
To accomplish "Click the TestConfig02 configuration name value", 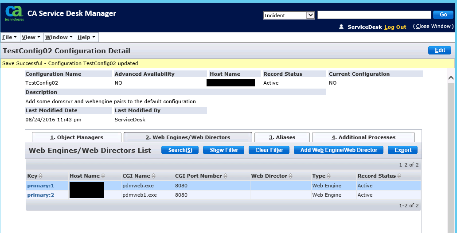I will pos(42,83).
